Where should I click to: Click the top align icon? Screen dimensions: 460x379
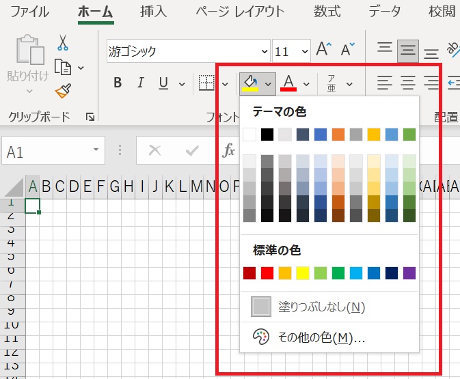click(385, 47)
